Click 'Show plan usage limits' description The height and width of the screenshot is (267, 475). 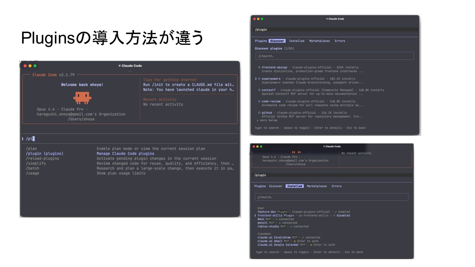121,173
